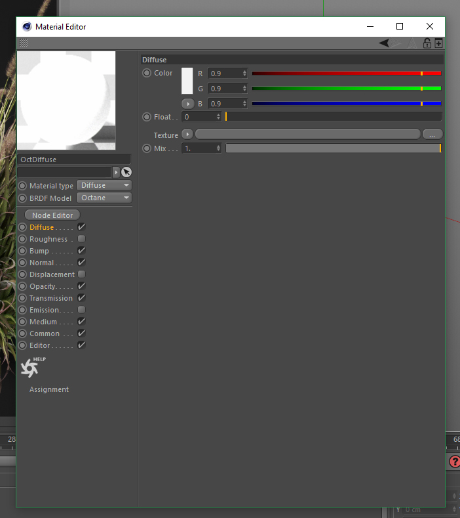The width and height of the screenshot is (460, 518).
Task: Toggle the lock element icon
Action: click(x=427, y=43)
